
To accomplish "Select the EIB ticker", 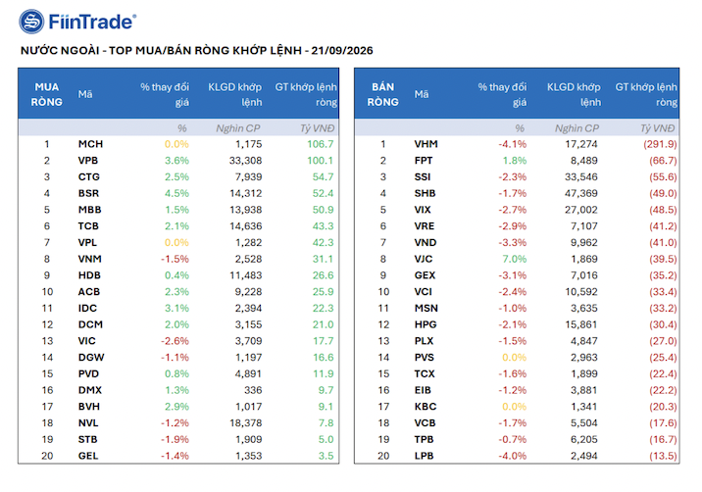I will pos(423,390).
